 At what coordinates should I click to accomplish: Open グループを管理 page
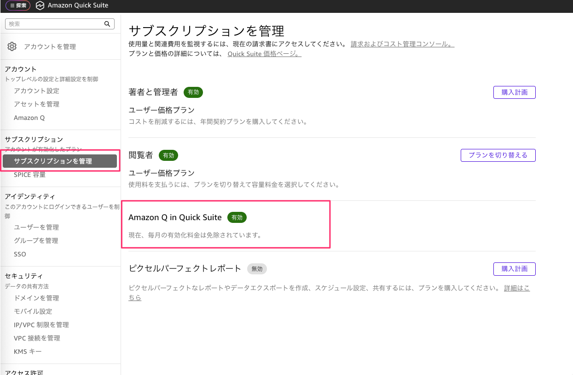tap(36, 241)
